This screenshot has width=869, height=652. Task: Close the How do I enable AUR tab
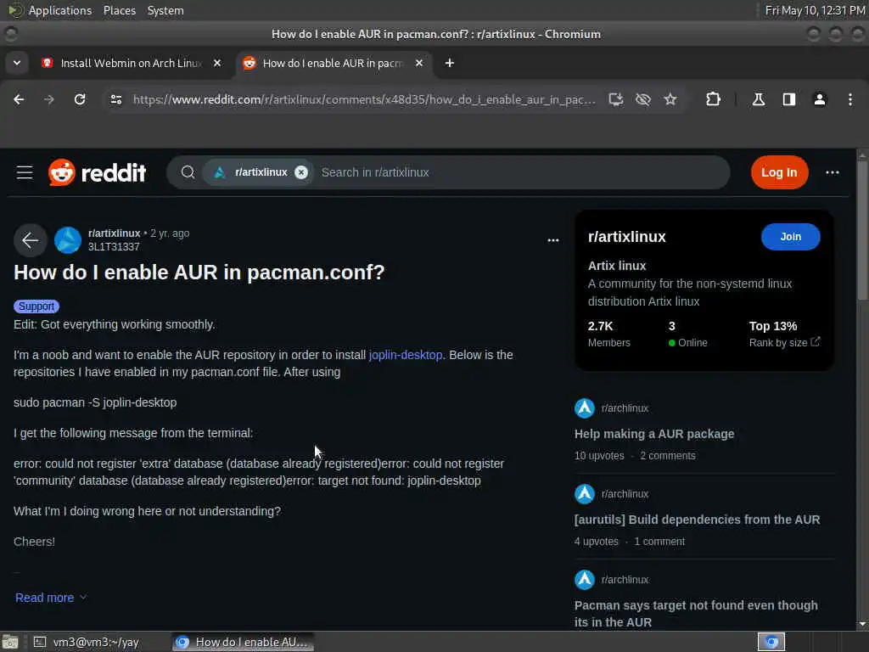click(x=419, y=63)
